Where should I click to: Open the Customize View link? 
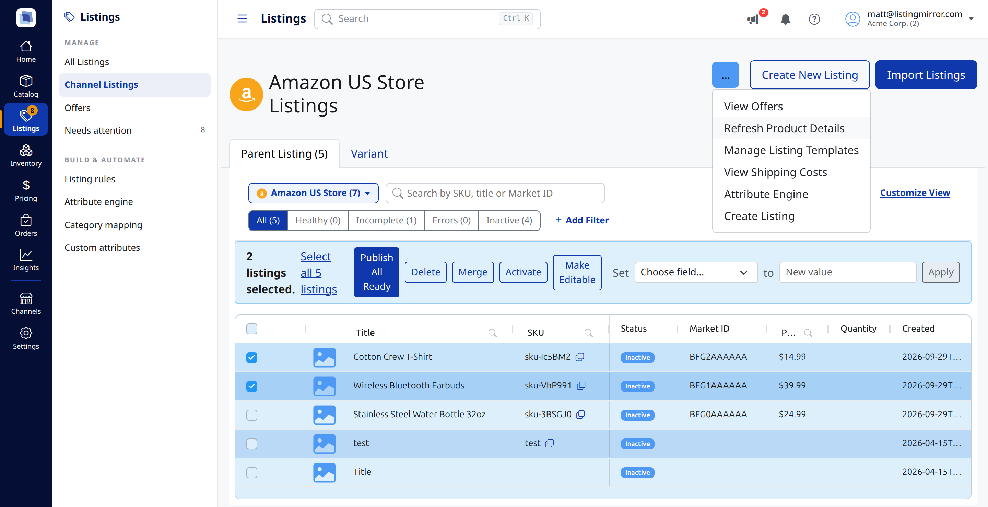pos(915,193)
